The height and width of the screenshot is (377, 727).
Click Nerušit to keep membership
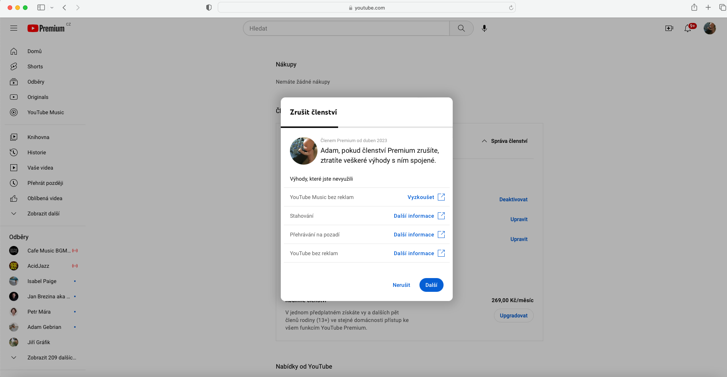[401, 285]
